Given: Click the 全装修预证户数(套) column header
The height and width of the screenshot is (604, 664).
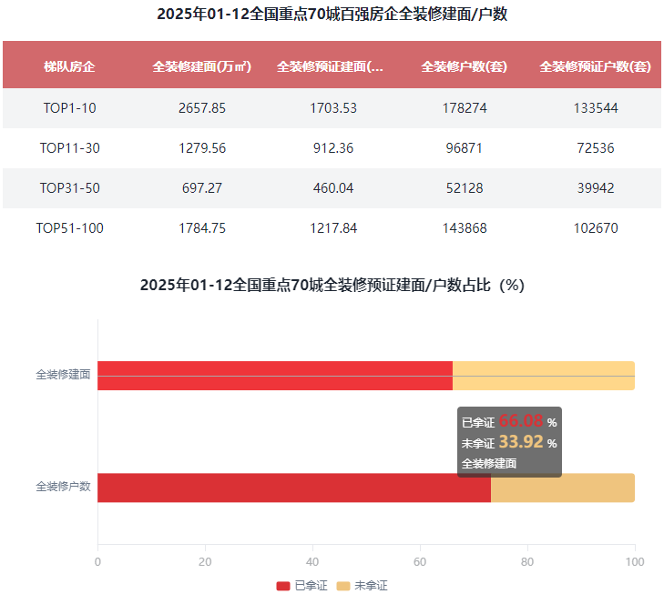Looking at the screenshot, I should [596, 66].
